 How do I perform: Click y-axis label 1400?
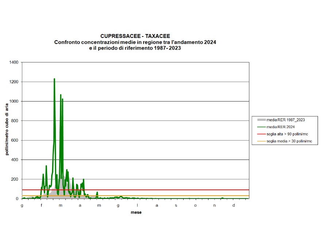pyautogui.click(x=14, y=62)
